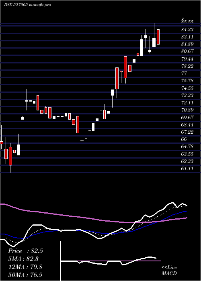Select the 70.89 price axis label
Viewport: 201px width, 281px height.
point(187,110)
